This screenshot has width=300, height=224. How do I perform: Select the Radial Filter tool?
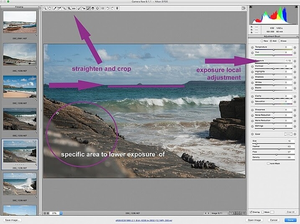click(97, 8)
